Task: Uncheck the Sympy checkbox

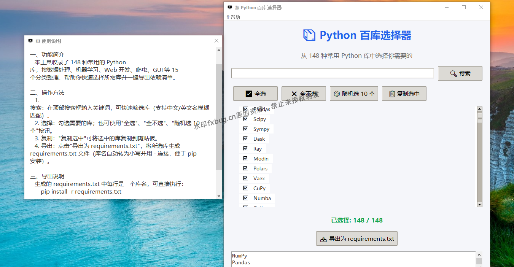Action: (x=245, y=129)
